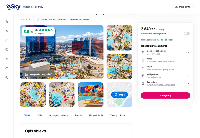Open the Szczegóły podróży tab
This screenshot has width=200, height=138.
coord(59,115)
